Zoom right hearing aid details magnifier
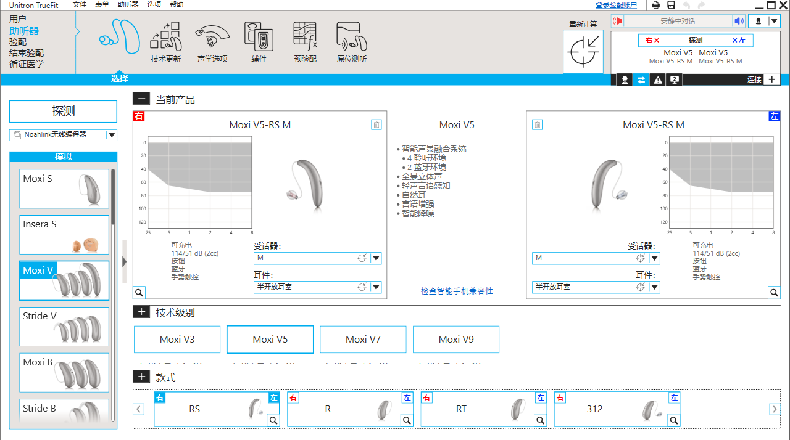The width and height of the screenshot is (790, 440). point(139,293)
